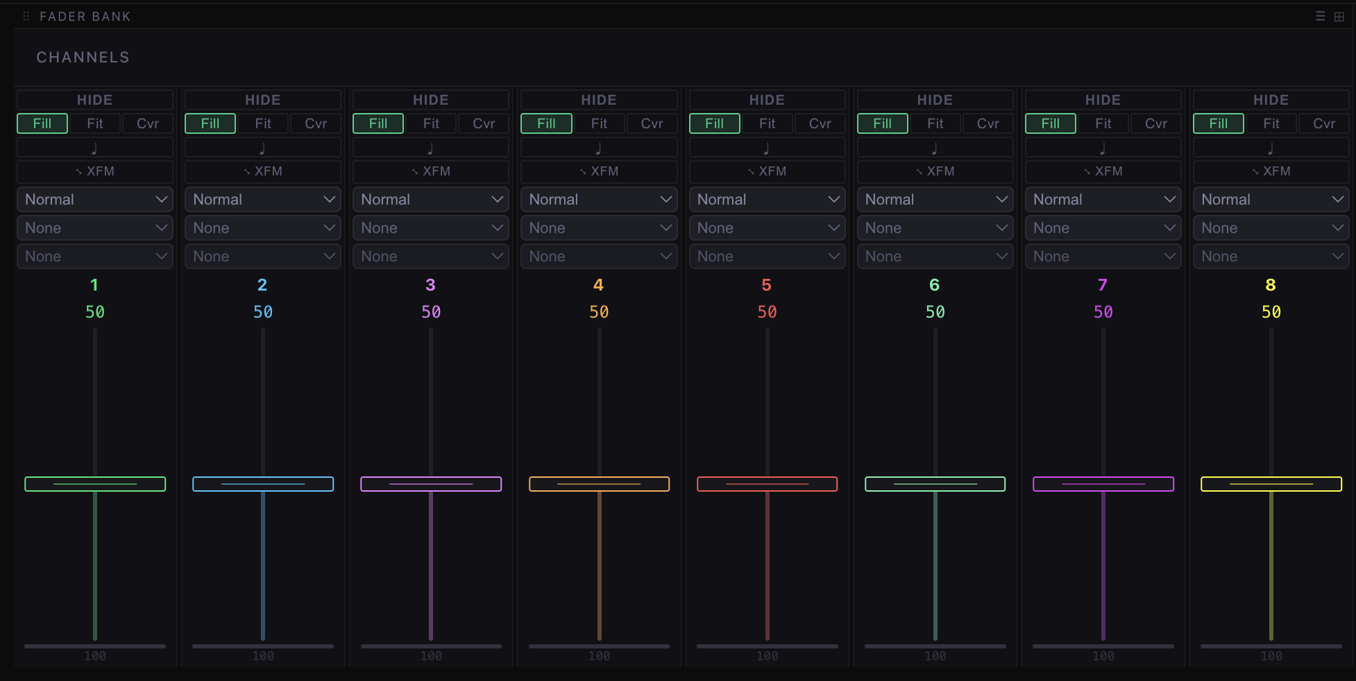Set channel 6 to Fit mode

(x=935, y=123)
